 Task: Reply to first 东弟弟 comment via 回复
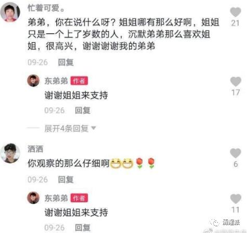click(83, 110)
